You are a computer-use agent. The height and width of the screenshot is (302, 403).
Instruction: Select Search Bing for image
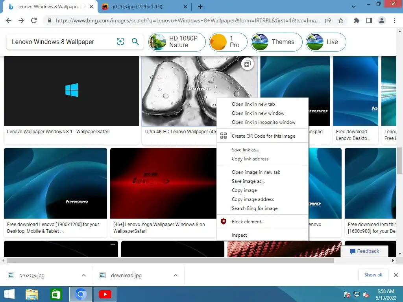[263, 208]
